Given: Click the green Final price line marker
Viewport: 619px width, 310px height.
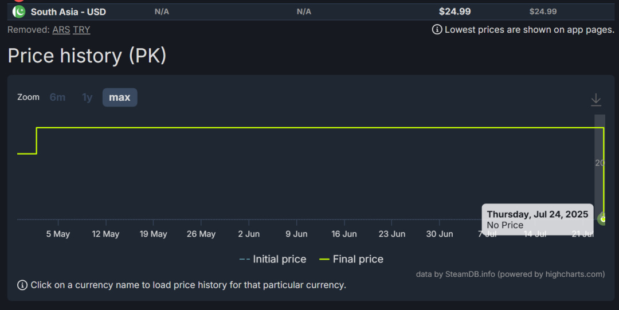Looking at the screenshot, I should click(324, 260).
